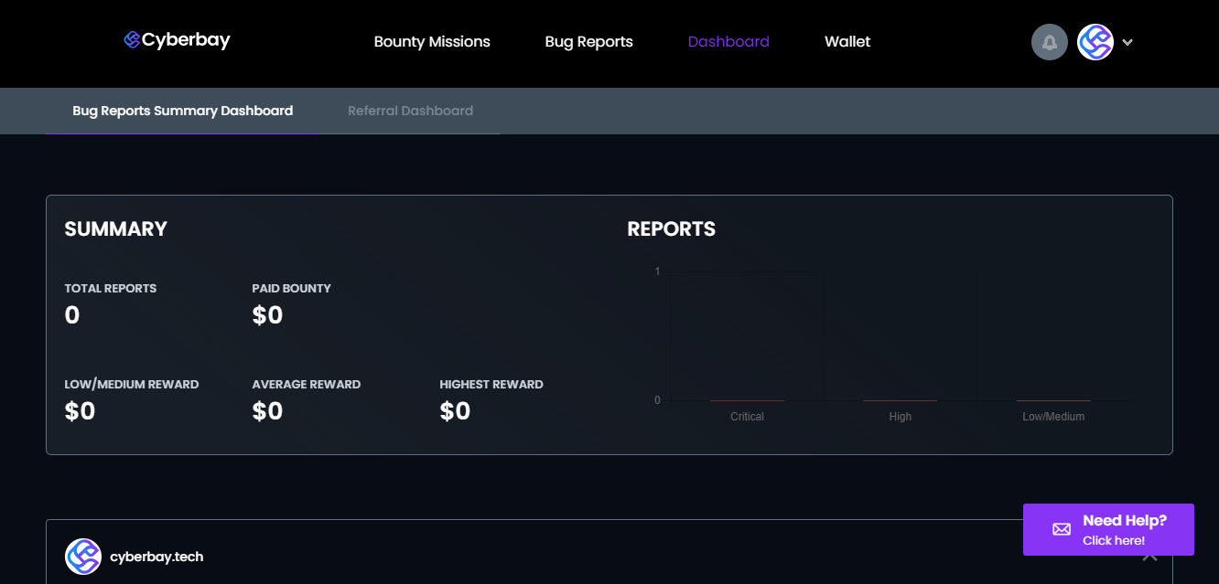Screen dimensions: 1219x584
Task: Open the Wallet page
Action: tap(847, 42)
